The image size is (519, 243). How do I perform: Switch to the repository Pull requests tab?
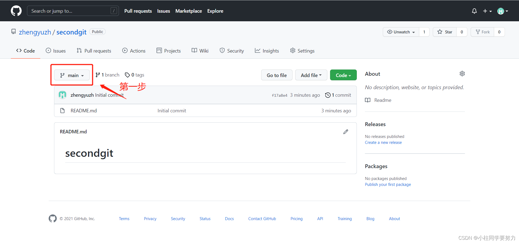point(94,51)
